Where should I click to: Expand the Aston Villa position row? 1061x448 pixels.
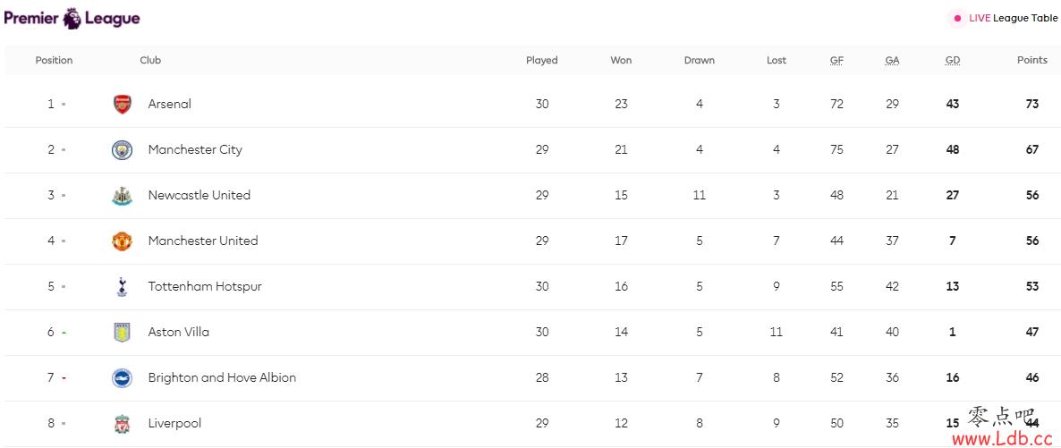click(x=530, y=333)
